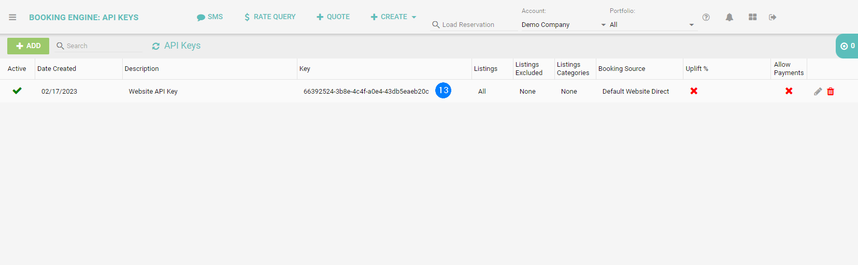Toggle the Uplift % red X
The width and height of the screenshot is (858, 265).
pos(694,91)
